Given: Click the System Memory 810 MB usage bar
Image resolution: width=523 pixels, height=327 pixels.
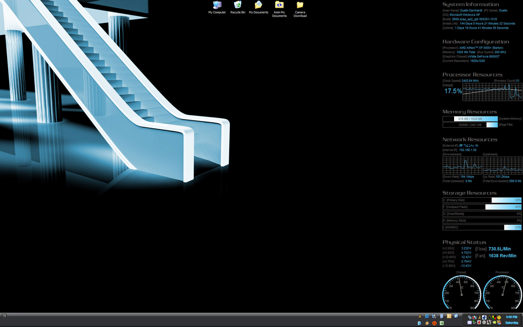Looking at the screenshot, I should point(470,119).
